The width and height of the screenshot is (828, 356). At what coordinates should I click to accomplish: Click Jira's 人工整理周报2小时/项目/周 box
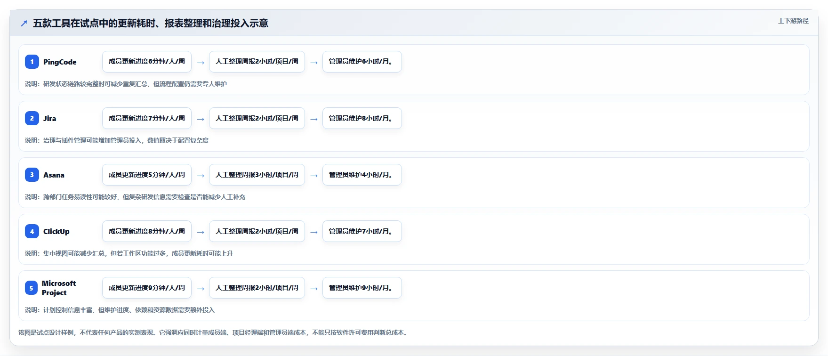[x=257, y=118]
